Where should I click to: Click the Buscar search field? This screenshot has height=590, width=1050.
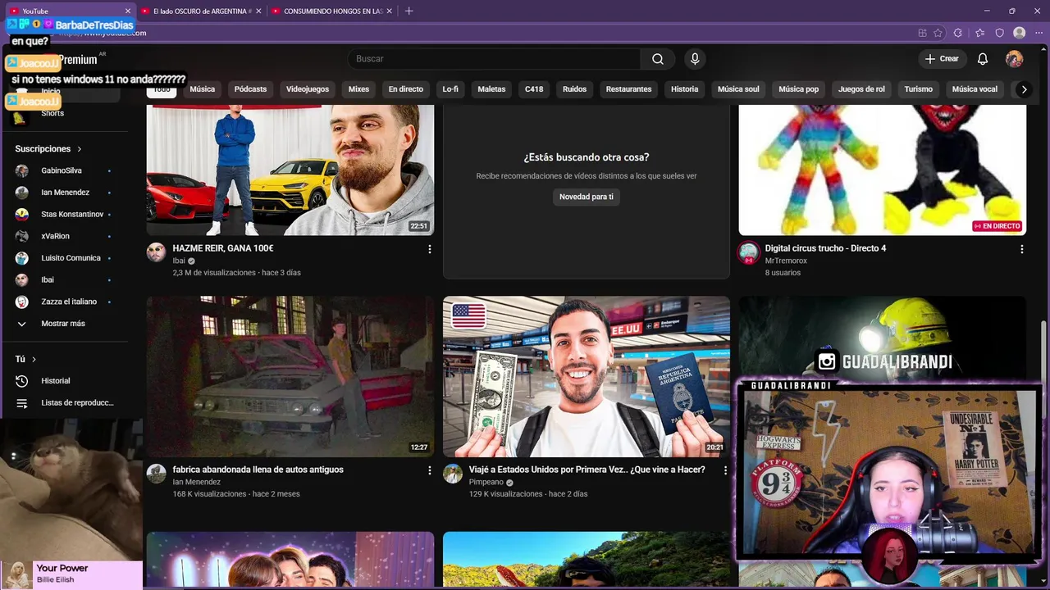coord(494,59)
